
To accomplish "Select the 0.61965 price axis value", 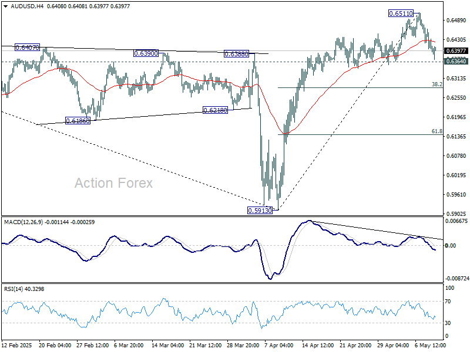I will [456, 117].
